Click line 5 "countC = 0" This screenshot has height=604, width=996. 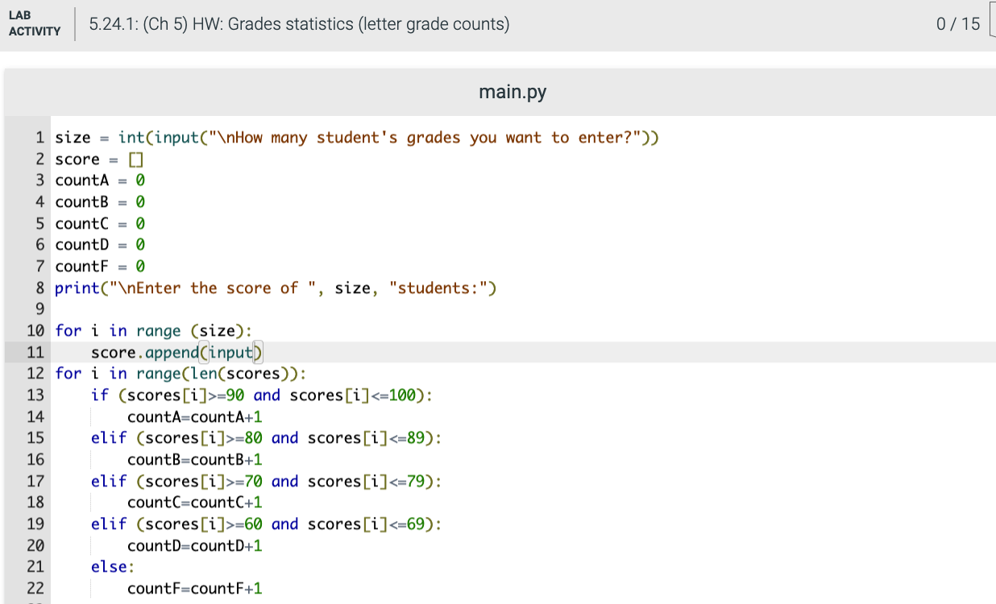click(x=100, y=224)
